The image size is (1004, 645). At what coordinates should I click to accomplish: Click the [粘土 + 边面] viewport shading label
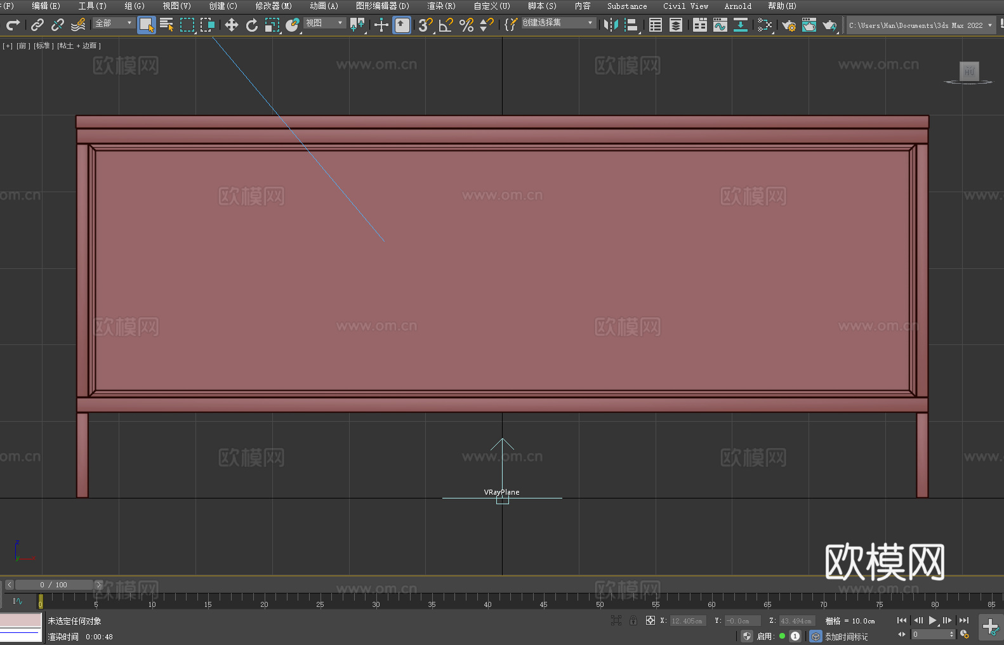pyautogui.click(x=79, y=46)
